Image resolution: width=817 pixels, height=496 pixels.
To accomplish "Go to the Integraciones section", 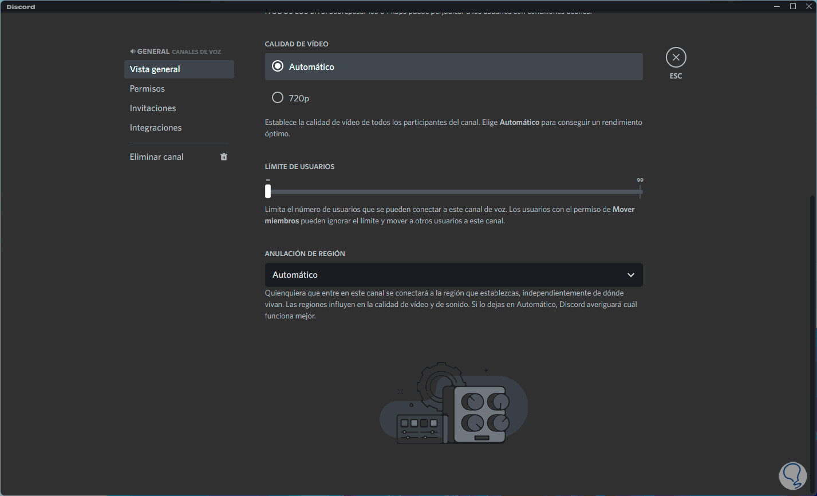I will [x=156, y=128].
